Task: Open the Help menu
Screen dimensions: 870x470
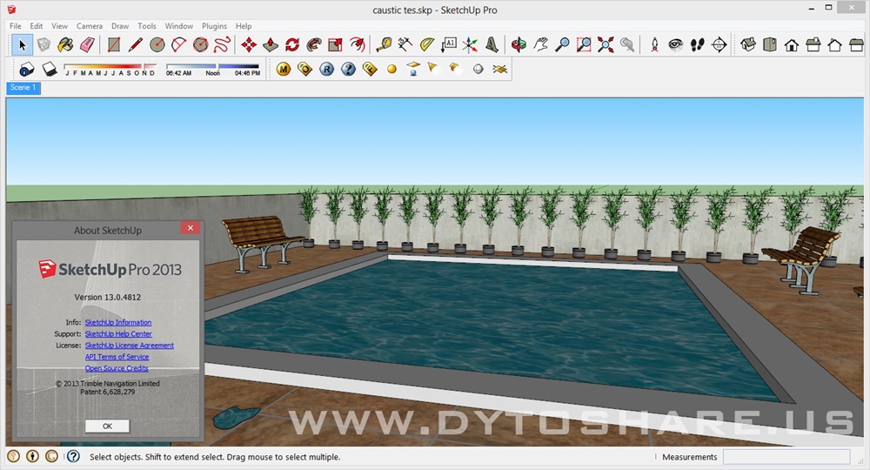Action: tap(244, 26)
